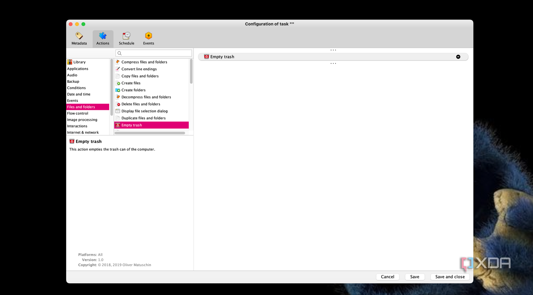Click the Schedule calendar clock icon

[x=126, y=36]
